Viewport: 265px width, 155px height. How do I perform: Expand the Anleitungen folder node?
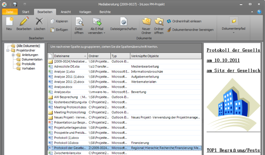tap(13, 55)
